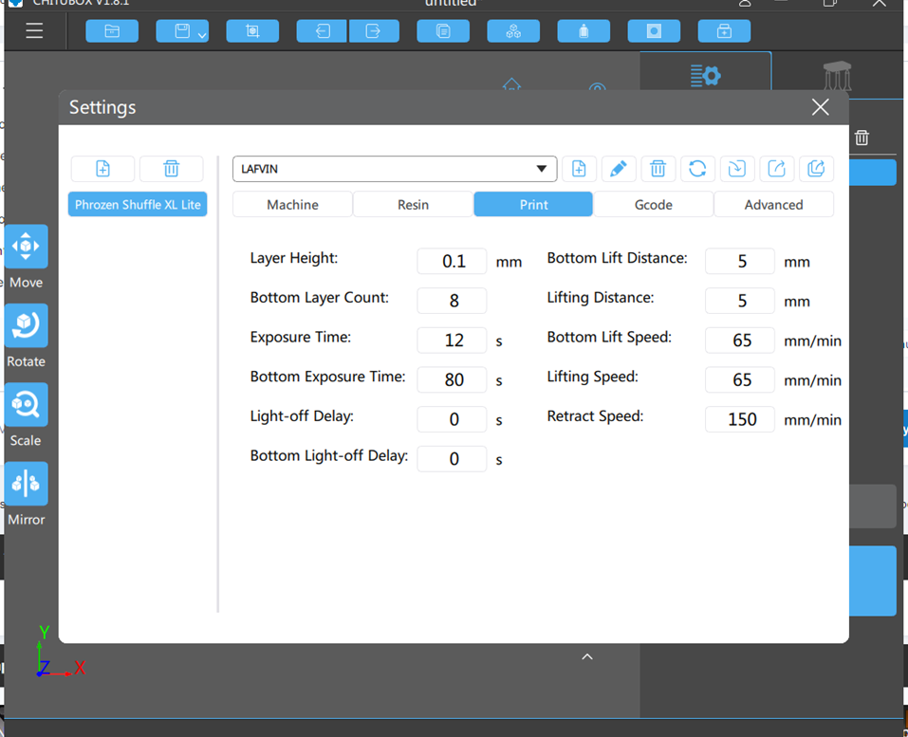908x737 pixels.
Task: Expand the bottom panel chevron
Action: (x=587, y=657)
